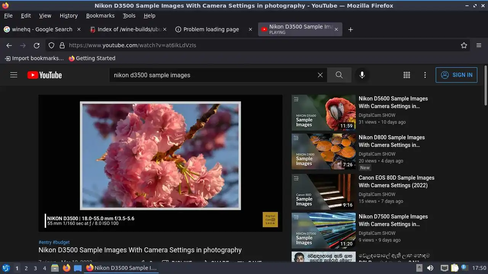
Task: Open the YouTube apps grid
Action: tap(407, 75)
